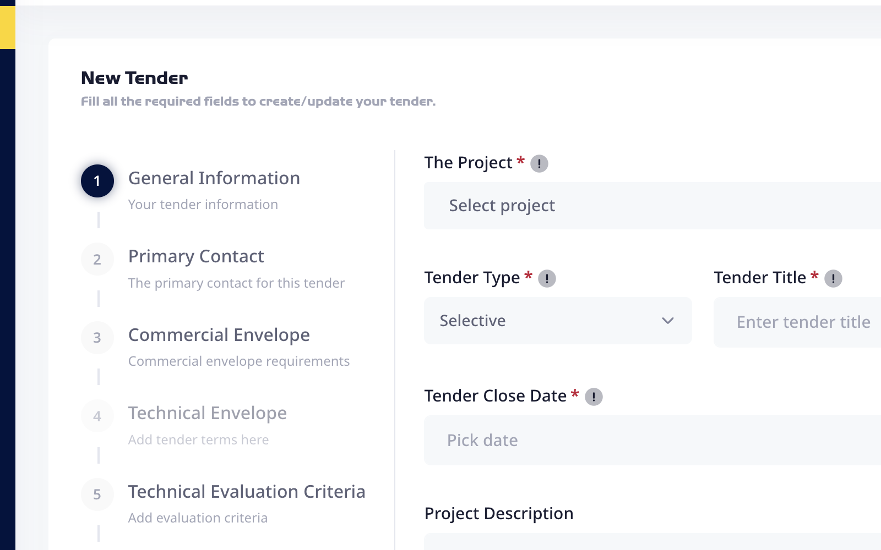Click the info icon beside The Project
The width and height of the screenshot is (881, 550).
539,164
